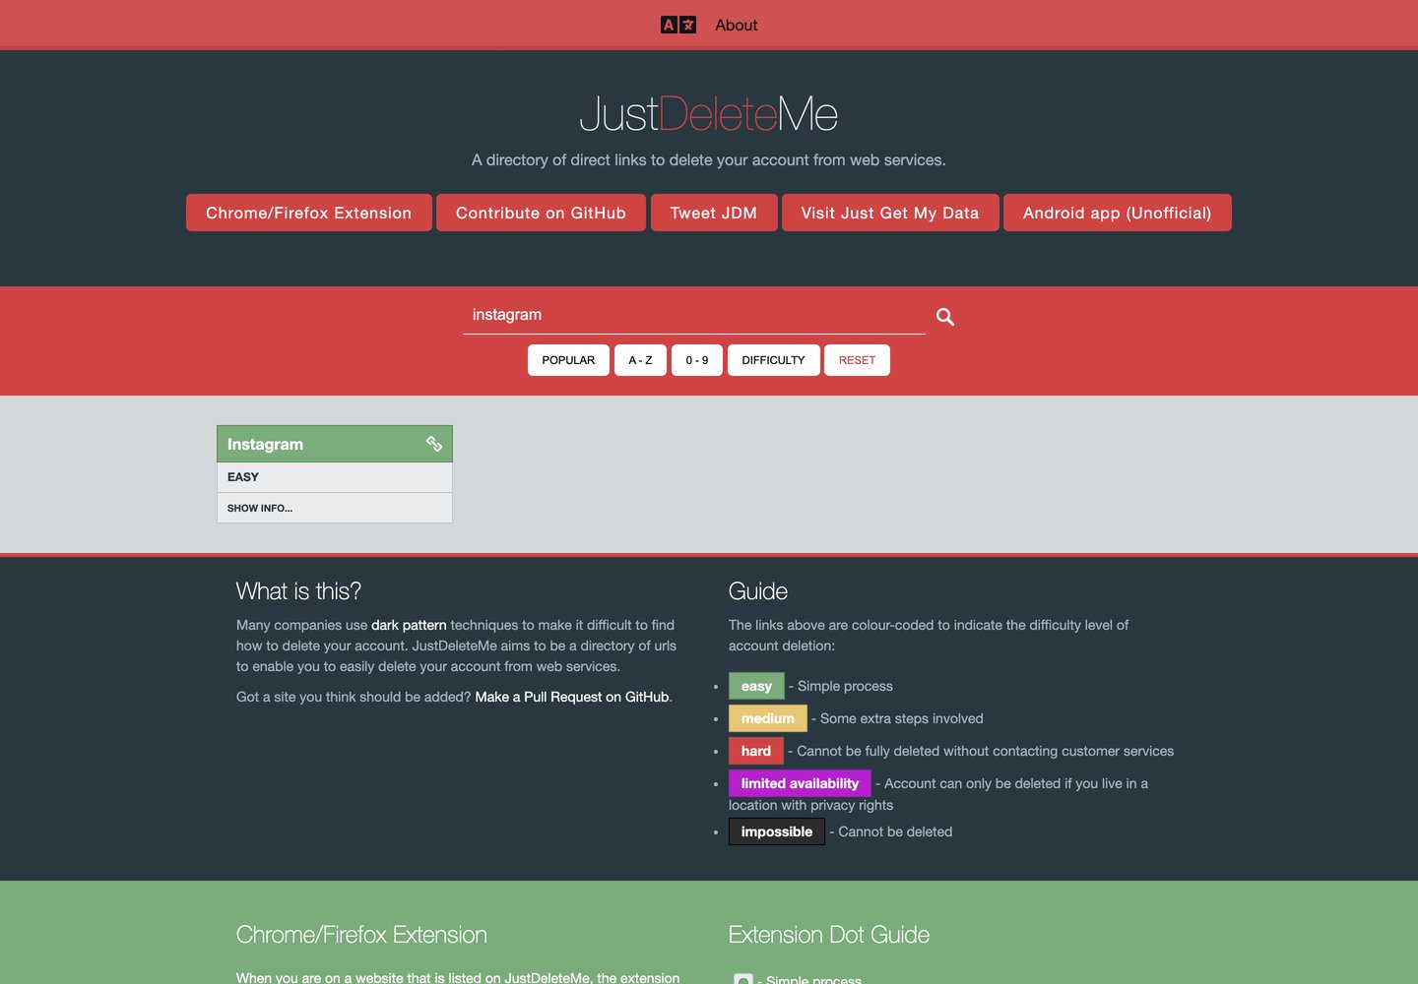Click the green-section Chrome/Firefox Extension heading
The height and width of the screenshot is (984, 1418).
coord(361,935)
